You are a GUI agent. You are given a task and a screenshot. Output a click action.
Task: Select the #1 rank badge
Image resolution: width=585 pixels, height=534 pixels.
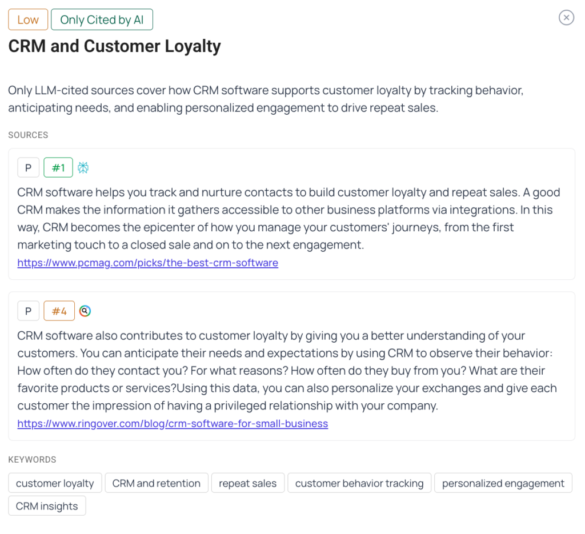tap(58, 168)
